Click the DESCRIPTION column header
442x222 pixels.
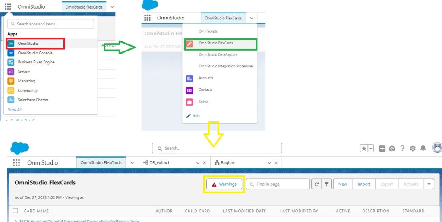376,211
